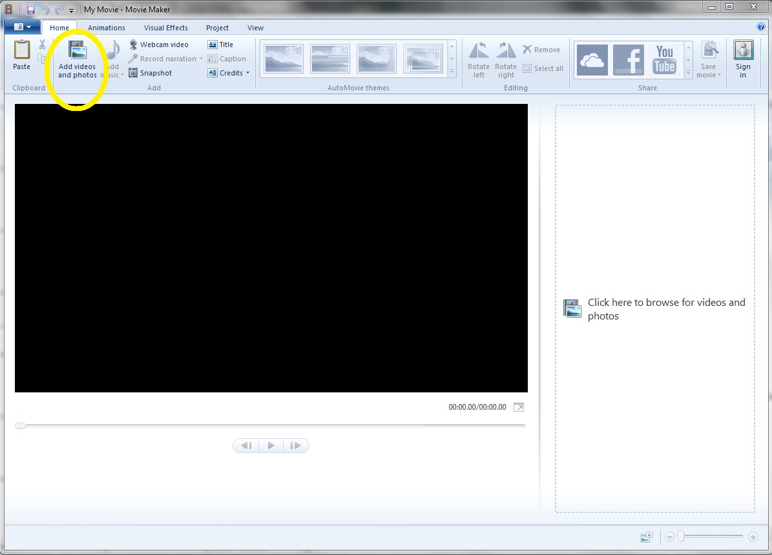The image size is (772, 555).
Task: Select first AutoMovie theme thumbnail
Action: click(284, 59)
